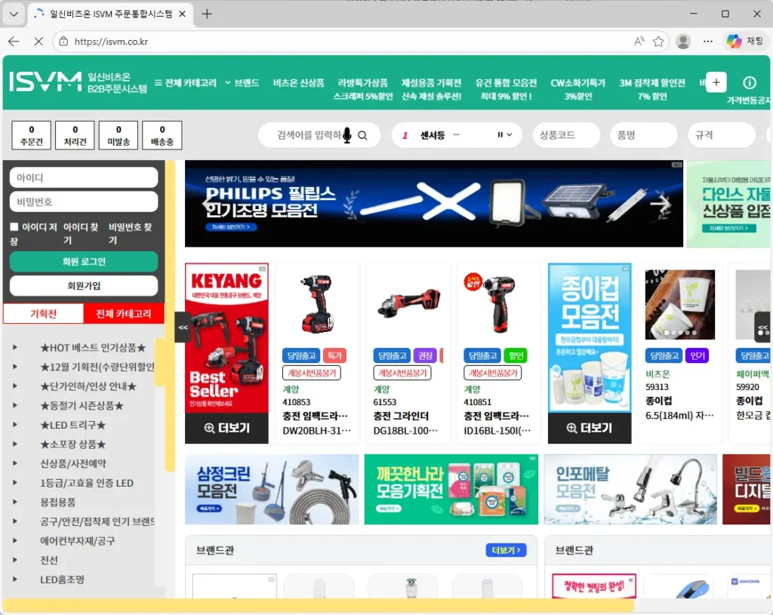This screenshot has height=615, width=773.
Task: Add page to favorites with star icon
Action: [658, 42]
